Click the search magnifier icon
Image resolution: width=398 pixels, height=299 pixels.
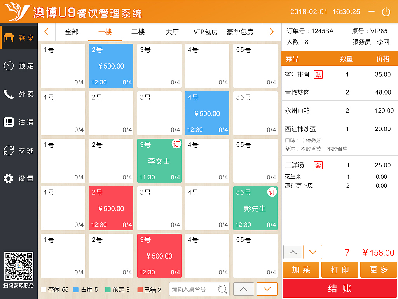click(x=223, y=289)
